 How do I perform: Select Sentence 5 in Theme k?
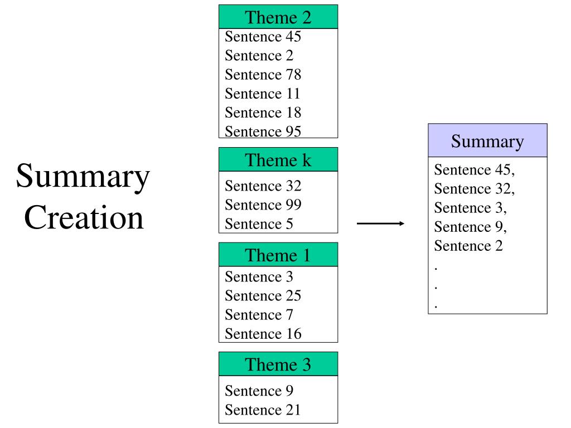point(259,224)
